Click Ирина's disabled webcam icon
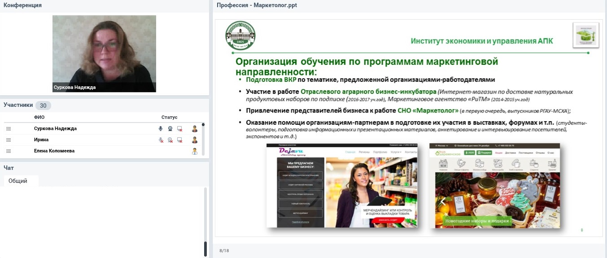 pyautogui.click(x=170, y=140)
